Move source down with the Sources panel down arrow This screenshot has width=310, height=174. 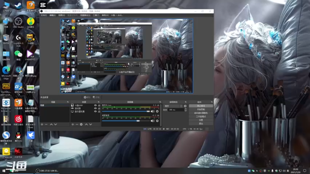91,125
